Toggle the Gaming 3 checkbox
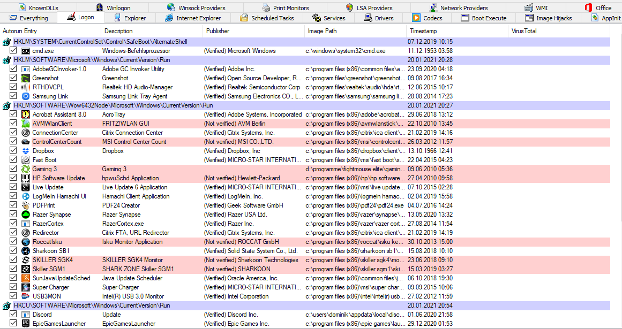This screenshot has width=622, height=329. (x=13, y=169)
